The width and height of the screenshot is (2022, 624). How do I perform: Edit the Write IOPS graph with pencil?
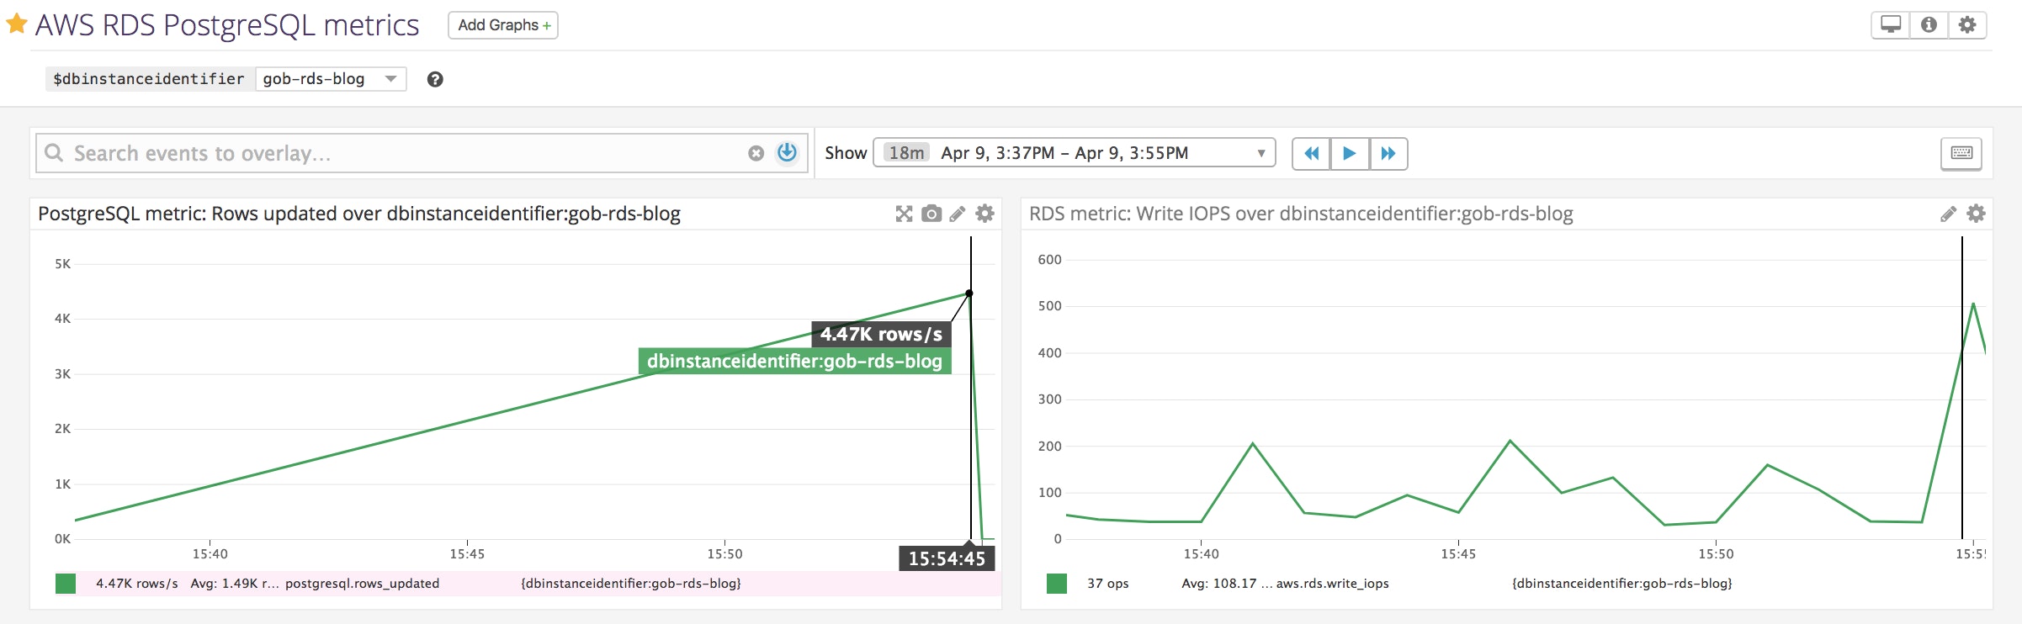[1948, 214]
